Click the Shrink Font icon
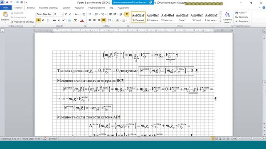 (x=70, y=14)
